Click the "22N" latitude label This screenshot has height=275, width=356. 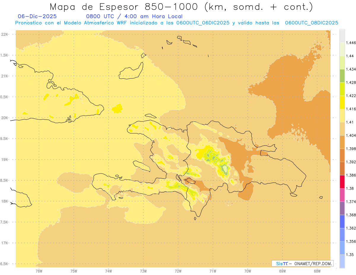5,34
